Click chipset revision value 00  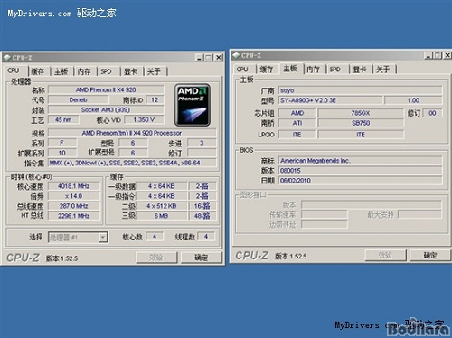[432, 113]
